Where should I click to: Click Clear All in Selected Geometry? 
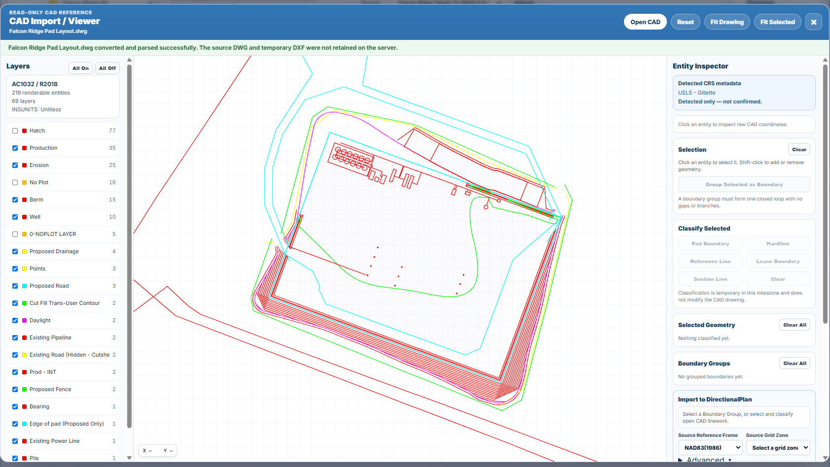(x=795, y=325)
